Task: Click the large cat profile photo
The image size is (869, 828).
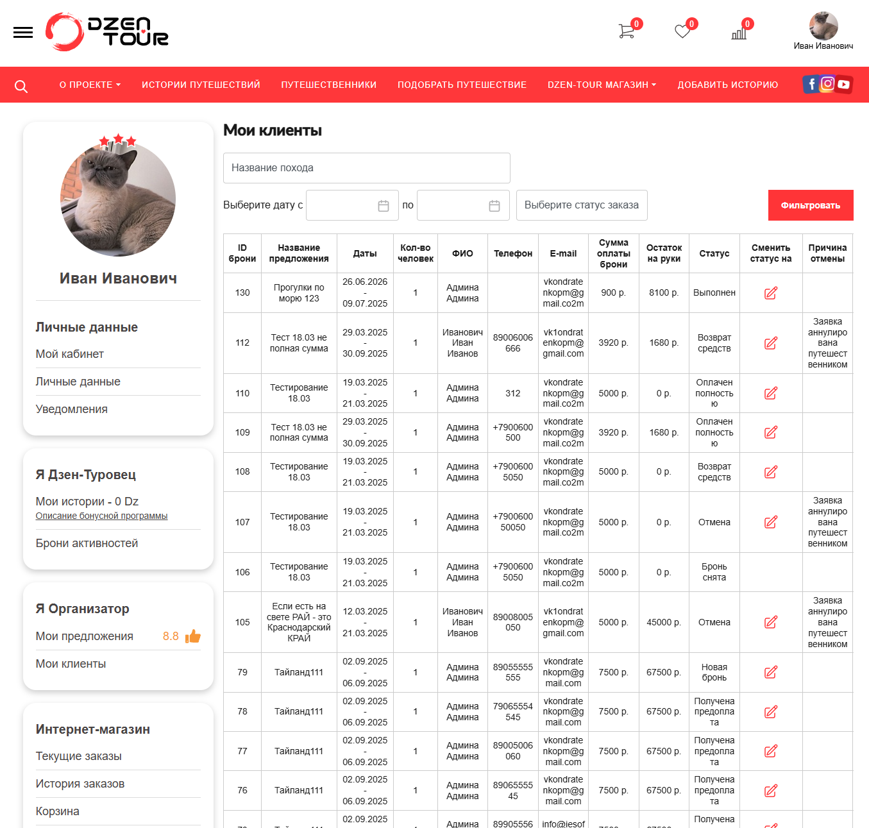Action: [118, 199]
